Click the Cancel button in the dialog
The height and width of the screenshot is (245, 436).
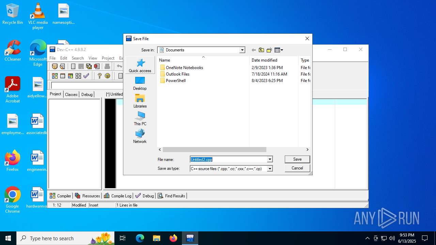[297, 168]
